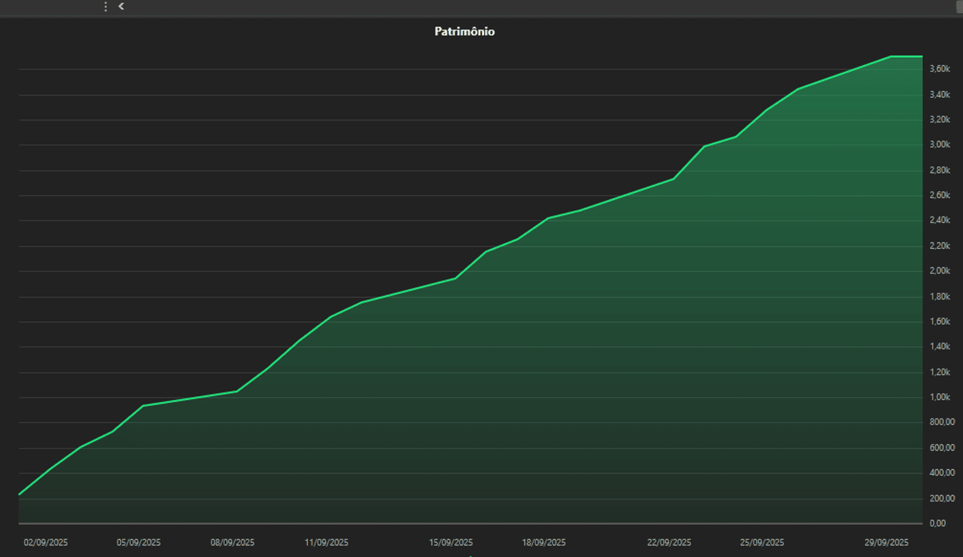Click the equity line's flat peak at far right
Image resolution: width=963 pixels, height=557 pixels.
tap(907, 57)
